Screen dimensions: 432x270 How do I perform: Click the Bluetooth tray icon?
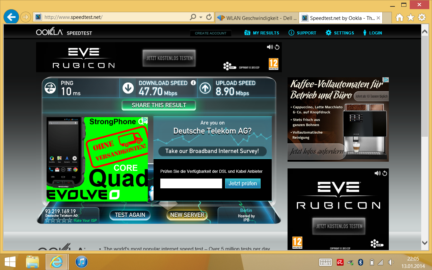(360, 262)
